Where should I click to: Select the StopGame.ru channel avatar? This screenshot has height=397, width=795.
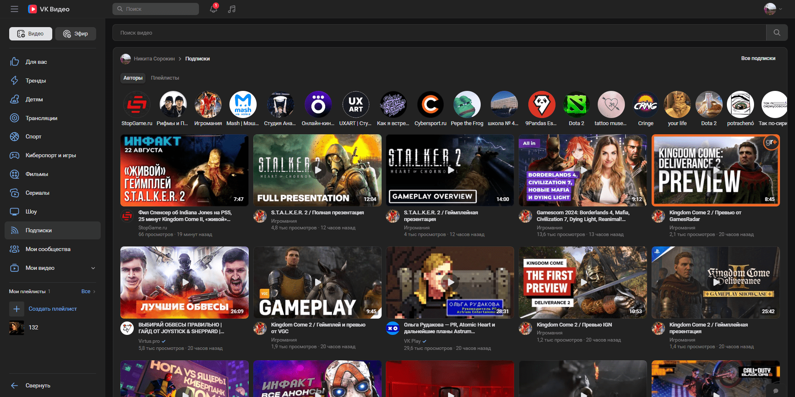[137, 104]
